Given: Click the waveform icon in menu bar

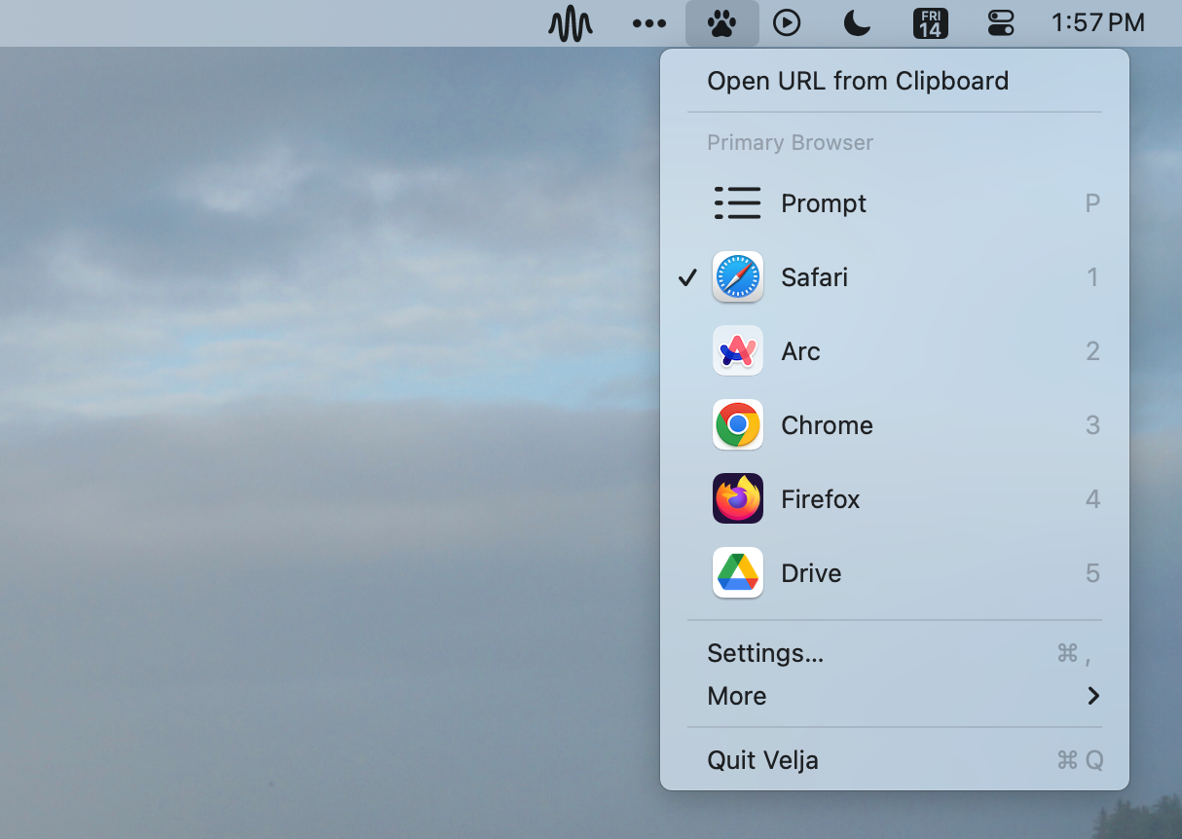Looking at the screenshot, I should pyautogui.click(x=571, y=23).
